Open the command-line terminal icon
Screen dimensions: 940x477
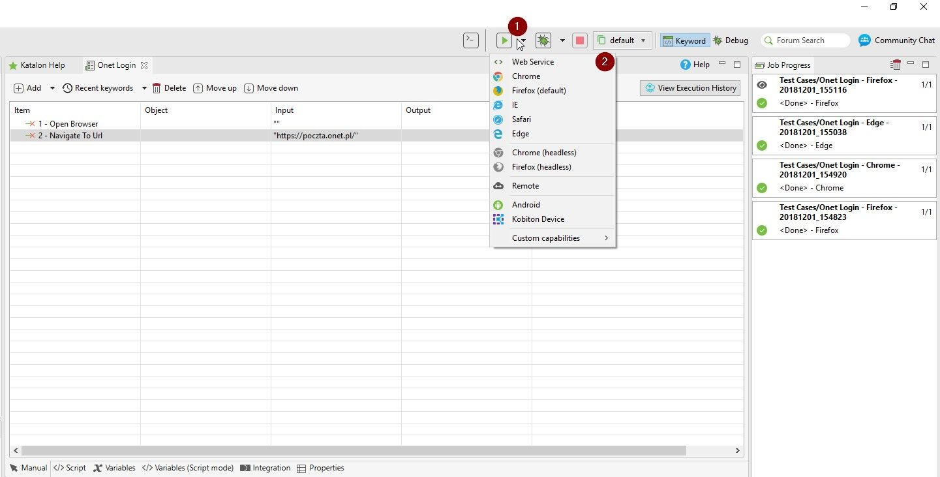(470, 40)
